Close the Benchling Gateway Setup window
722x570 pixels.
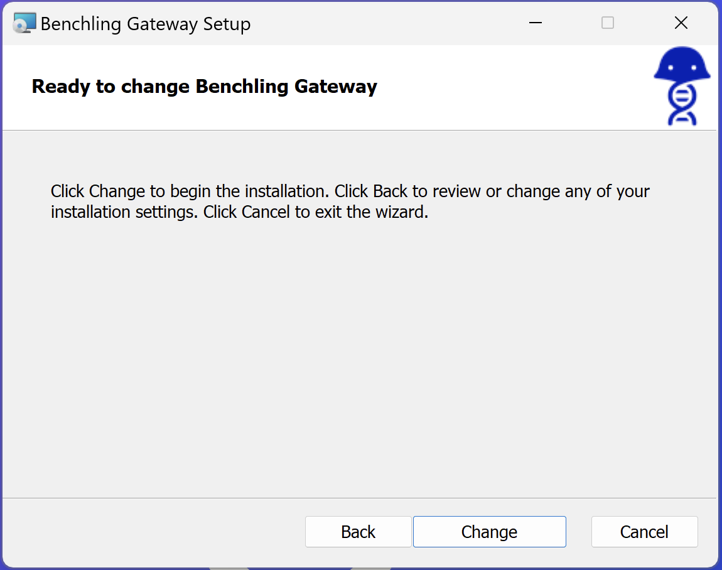[x=681, y=23]
